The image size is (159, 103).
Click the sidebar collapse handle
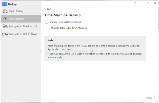pyautogui.click(x=42, y=52)
